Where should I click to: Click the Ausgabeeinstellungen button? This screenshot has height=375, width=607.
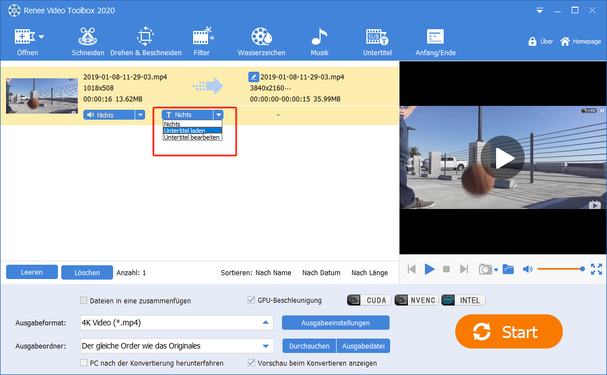tap(336, 323)
